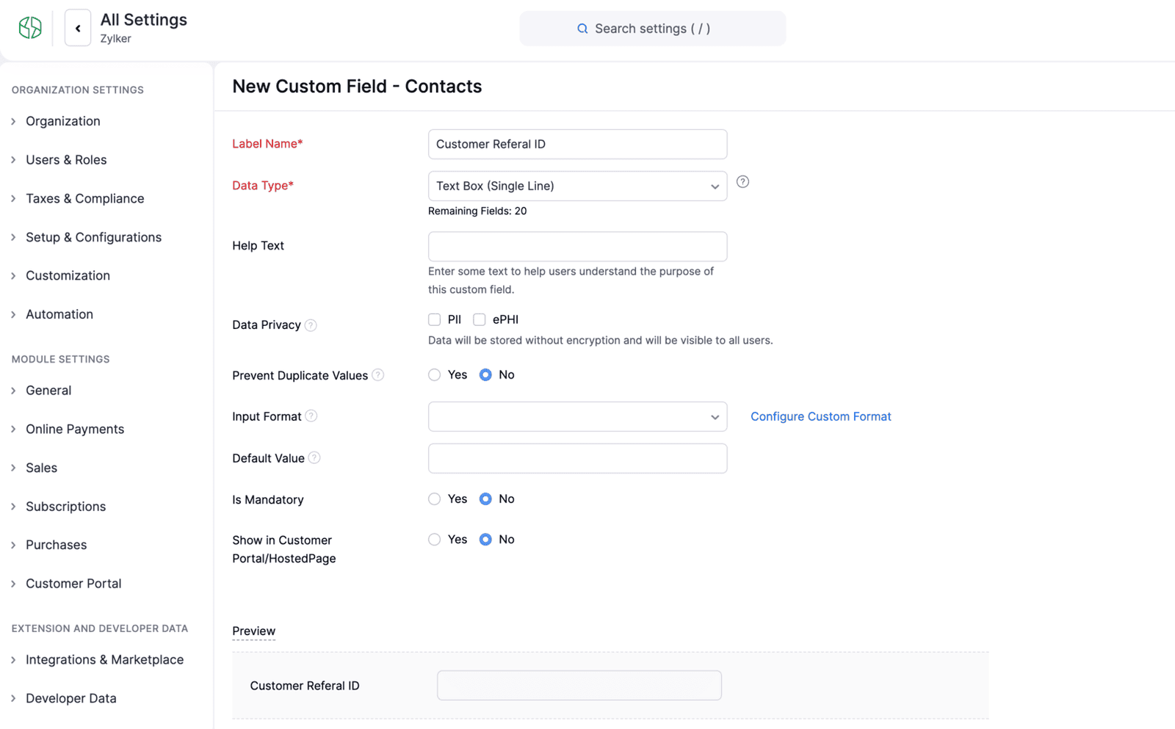Open Integrations & Marketplace menu
Image resolution: width=1175 pixels, height=729 pixels.
pyautogui.click(x=104, y=660)
